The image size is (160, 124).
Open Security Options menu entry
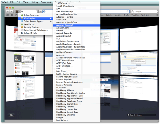[35, 27]
